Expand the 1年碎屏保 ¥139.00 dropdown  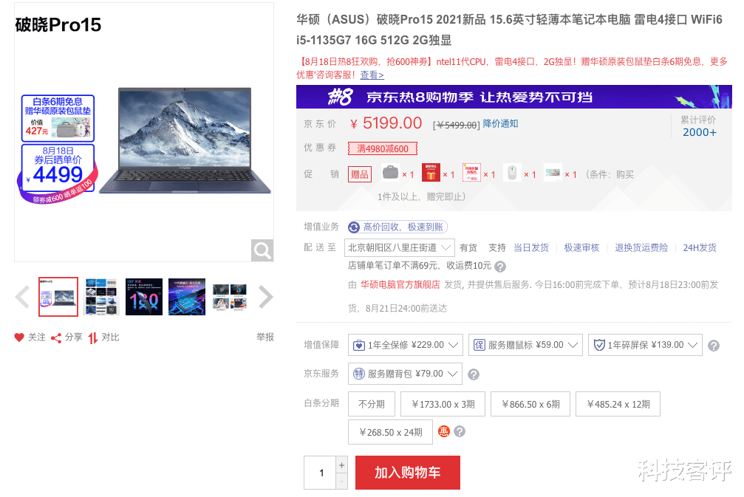(x=645, y=345)
